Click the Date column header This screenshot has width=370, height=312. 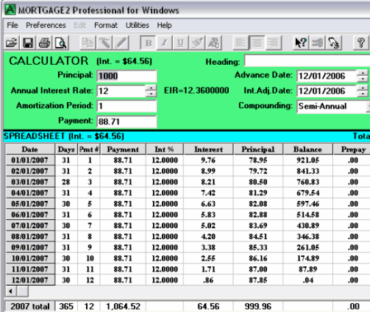[x=30, y=149]
